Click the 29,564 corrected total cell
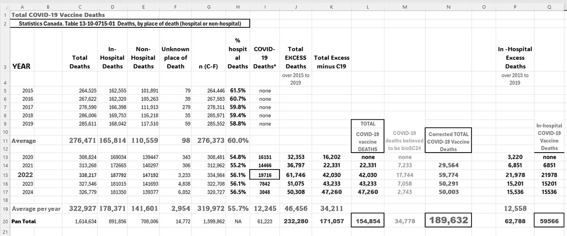Screen dimensions: 567x236 point(448,165)
